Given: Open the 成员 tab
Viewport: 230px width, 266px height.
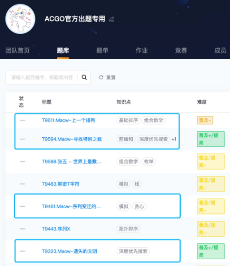Looking at the screenshot, I should pos(220,50).
